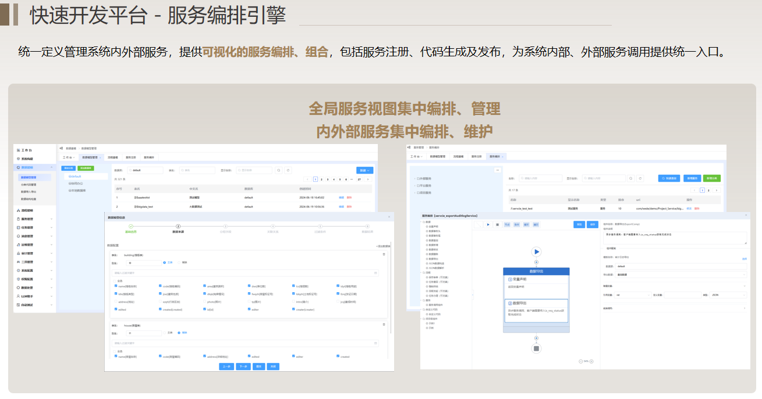
Task: Uncheck the name[楼栋名称] field checkbox
Action: tap(115, 286)
